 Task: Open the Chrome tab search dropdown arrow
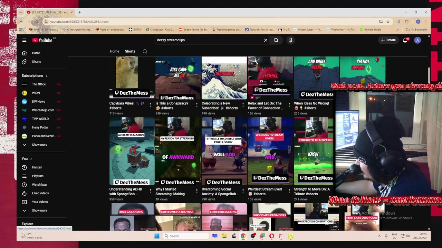pyautogui.click(x=21, y=12)
